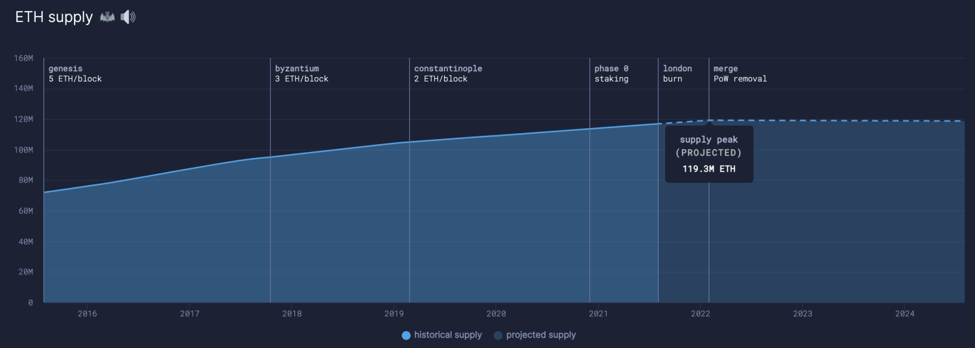This screenshot has height=348, width=975.
Task: Click the 160M y-axis label
Action: click(x=23, y=58)
